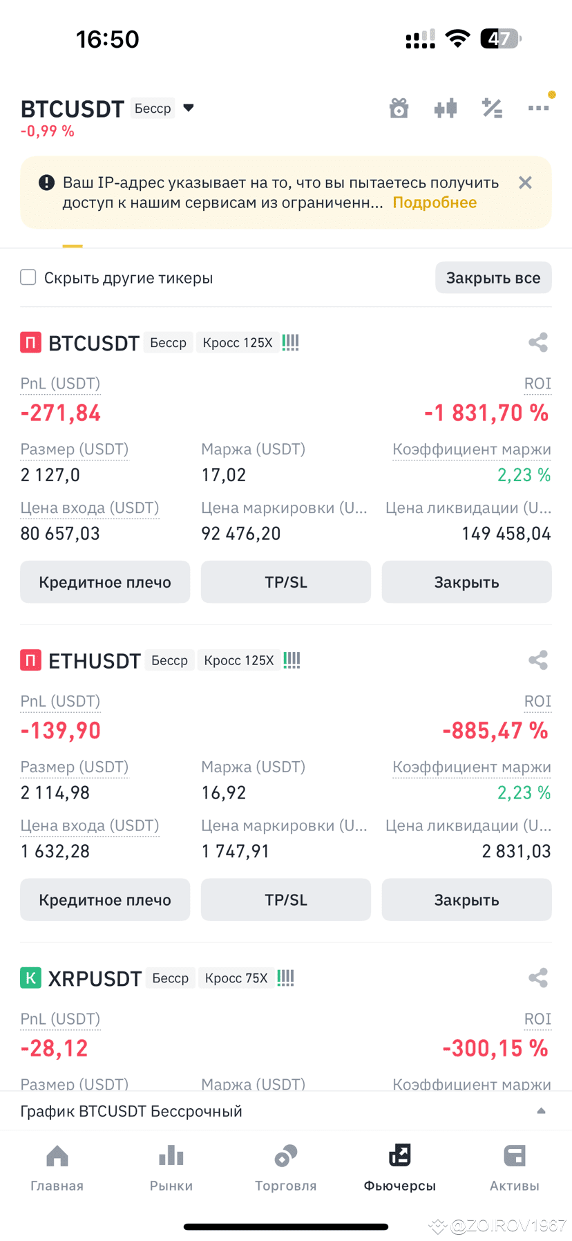This screenshot has width=572, height=1241.
Task: Tick the 'Скрыть другие тикеры' checkbox
Action: click(28, 277)
